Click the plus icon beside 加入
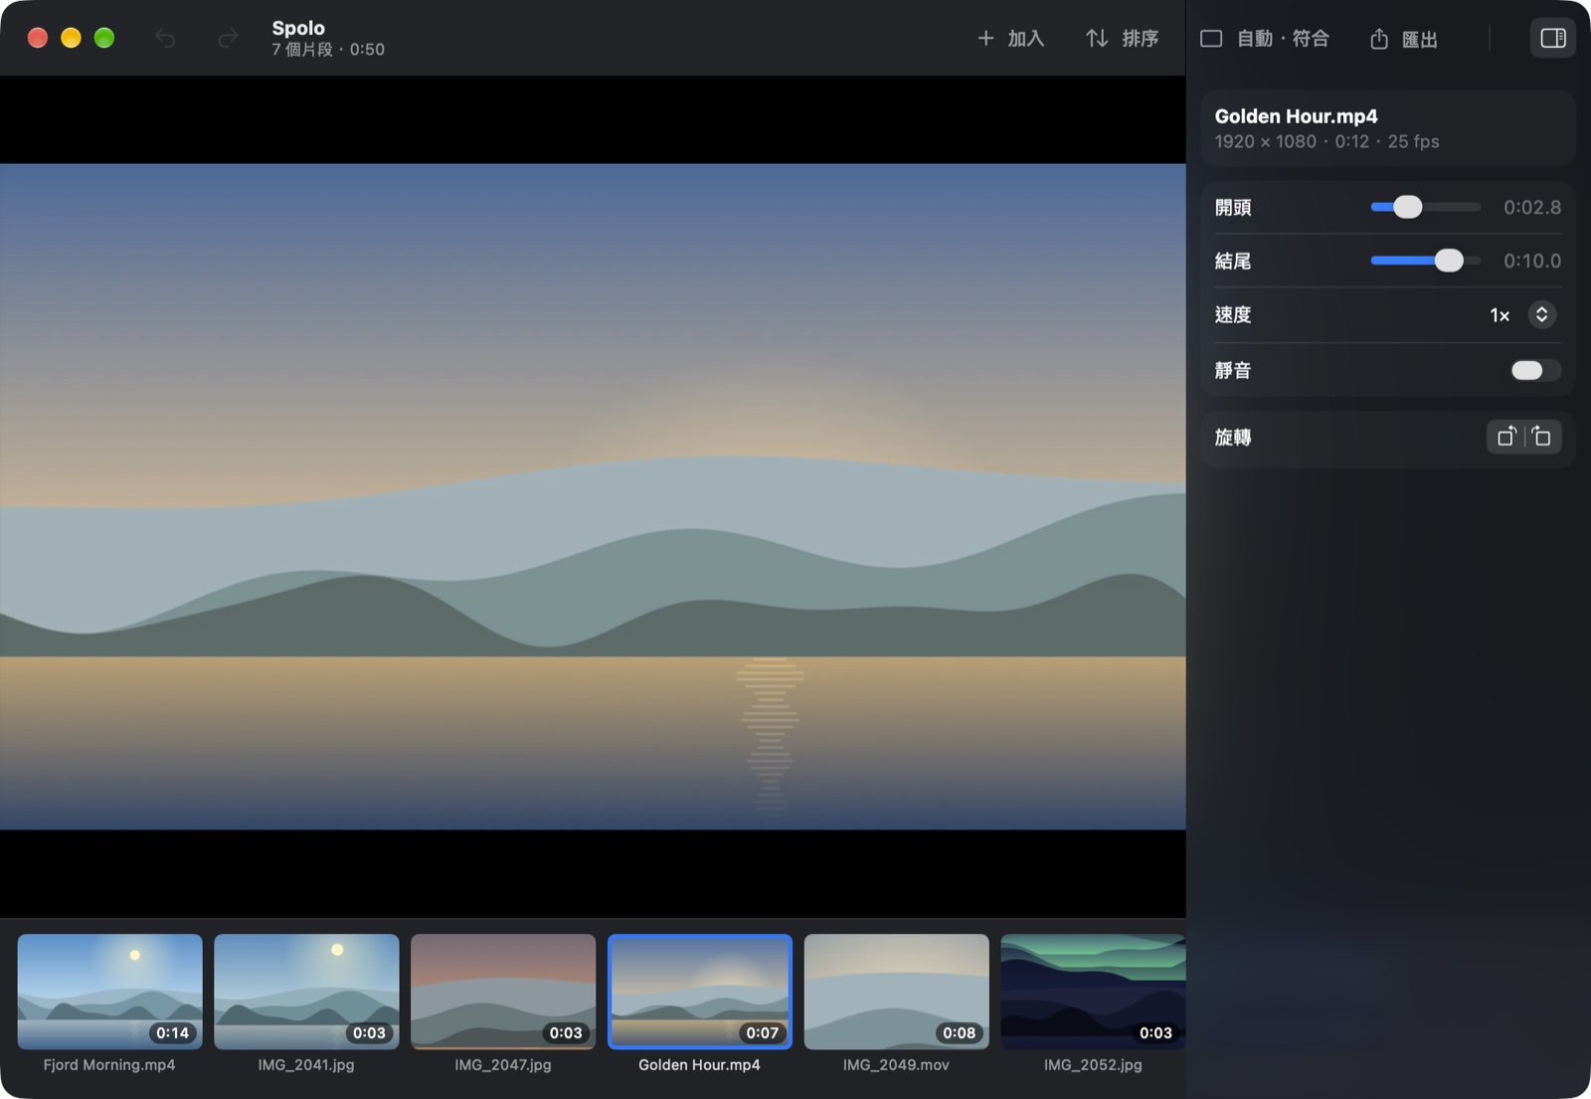The image size is (1591, 1099). pos(985,38)
